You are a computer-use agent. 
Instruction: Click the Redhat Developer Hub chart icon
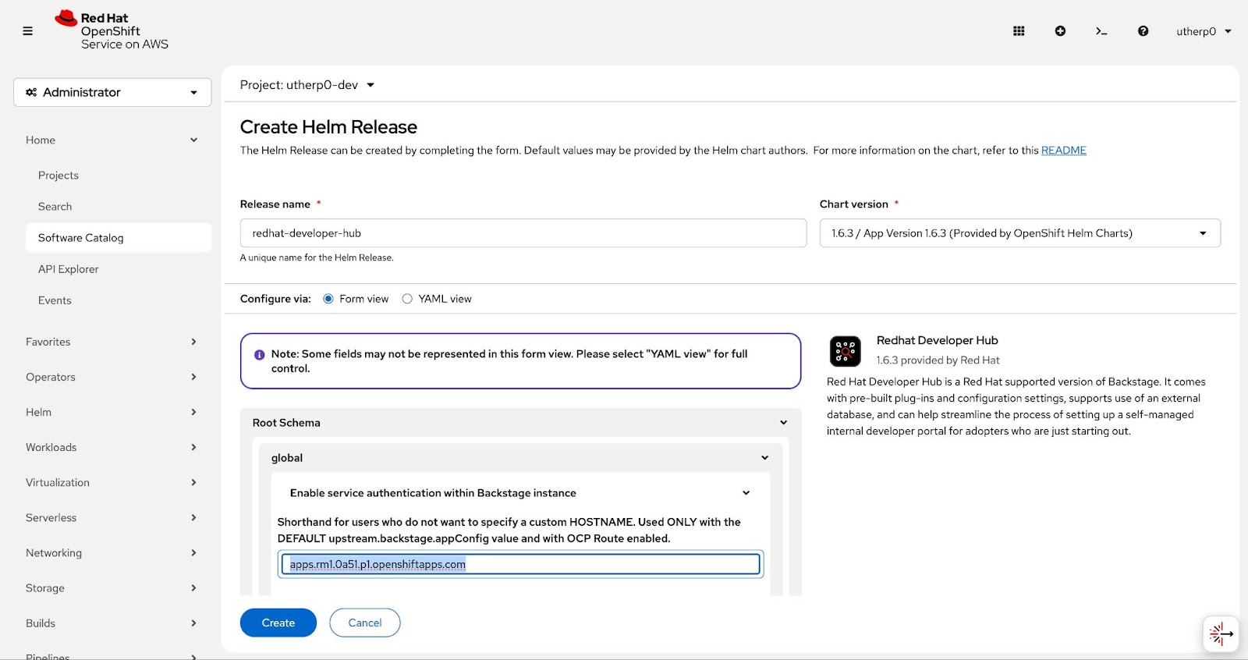846,352
